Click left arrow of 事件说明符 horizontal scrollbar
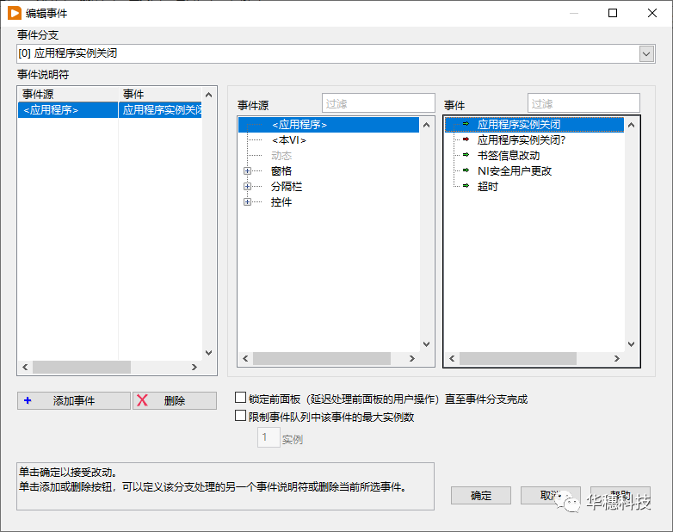 [25, 367]
